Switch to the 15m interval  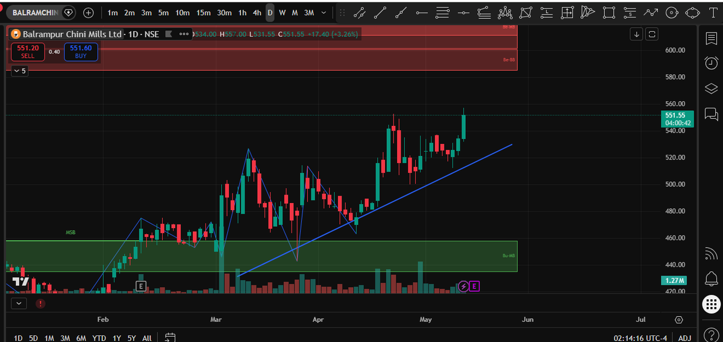pyautogui.click(x=204, y=12)
